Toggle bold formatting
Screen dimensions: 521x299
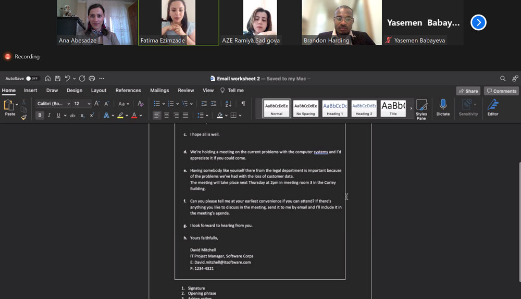pos(40,115)
